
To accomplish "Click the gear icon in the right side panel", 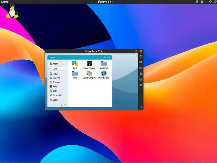I will (141, 73).
